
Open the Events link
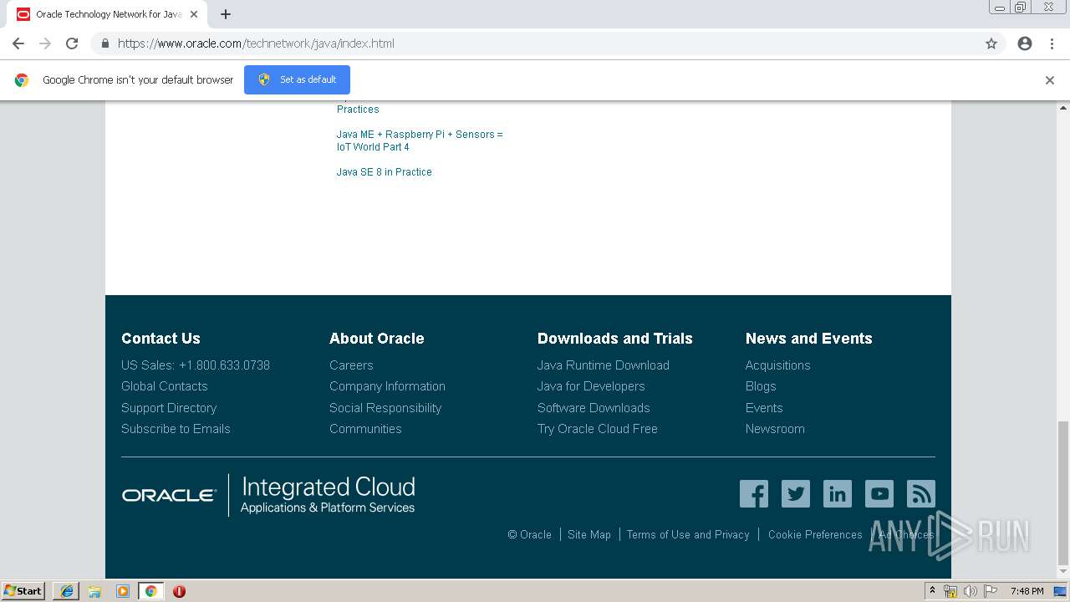click(764, 408)
